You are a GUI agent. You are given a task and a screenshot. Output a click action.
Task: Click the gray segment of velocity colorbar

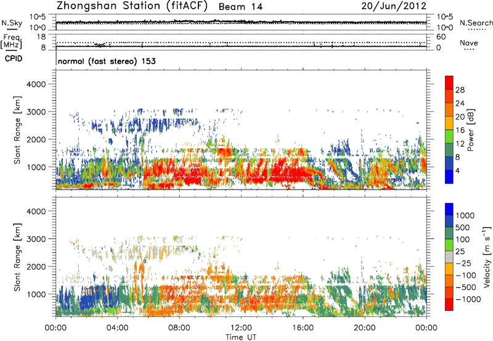coord(449,257)
